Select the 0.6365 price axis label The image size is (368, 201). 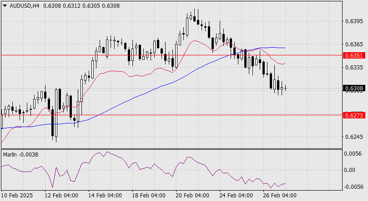tap(354, 44)
